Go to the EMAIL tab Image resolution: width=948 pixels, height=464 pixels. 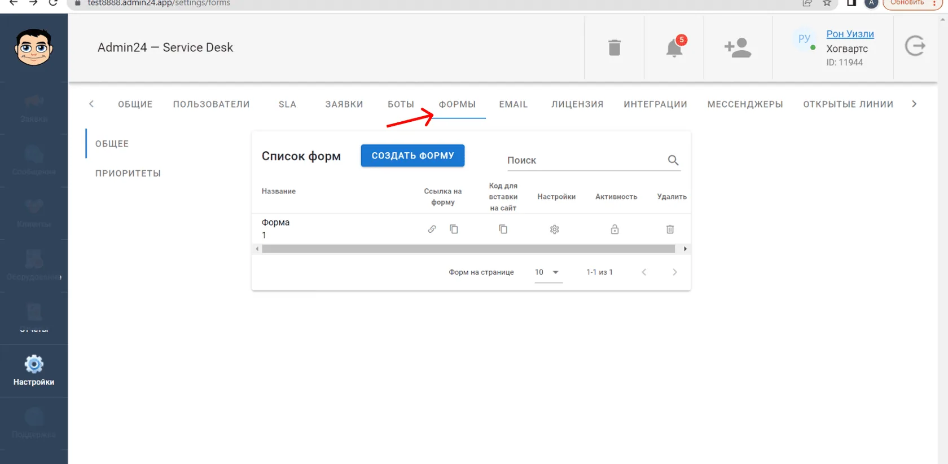click(513, 104)
